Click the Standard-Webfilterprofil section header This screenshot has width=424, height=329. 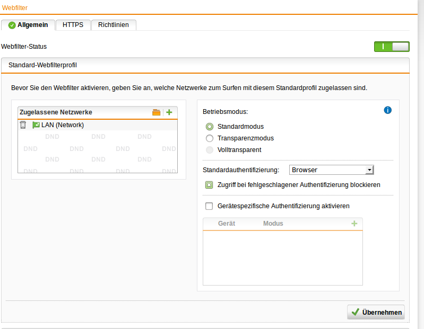(44, 65)
